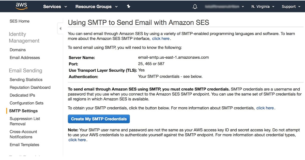Open the Support menu
This screenshot has height=160, width=305.
290,6
